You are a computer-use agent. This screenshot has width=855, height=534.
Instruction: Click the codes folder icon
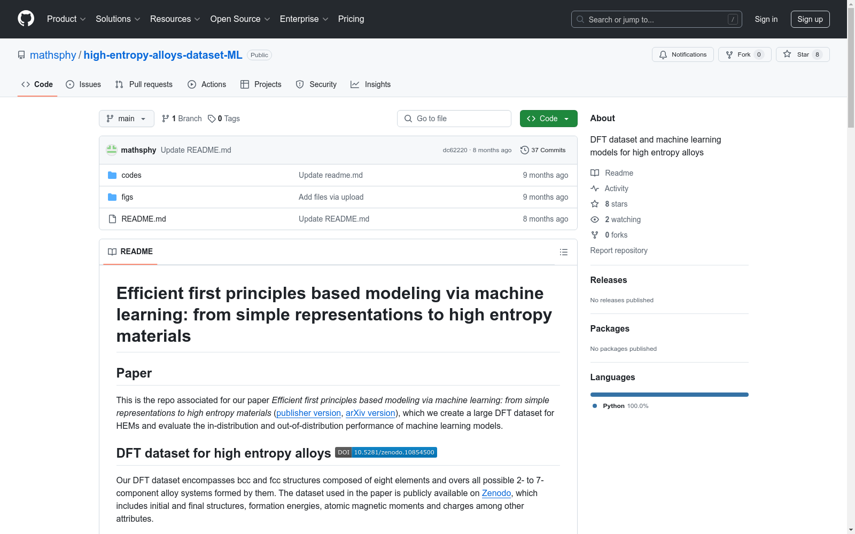(x=112, y=175)
